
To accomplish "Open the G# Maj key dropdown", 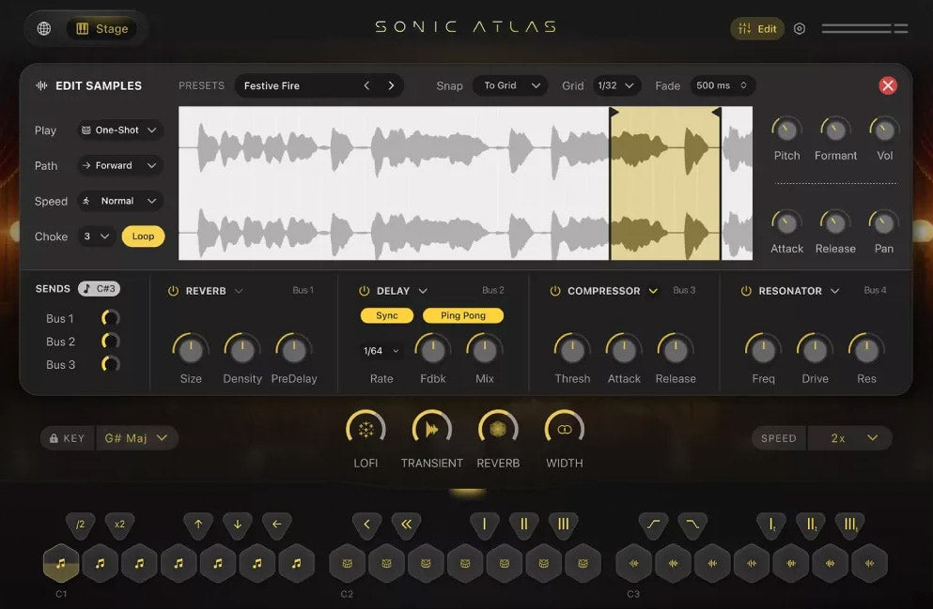I will click(137, 438).
